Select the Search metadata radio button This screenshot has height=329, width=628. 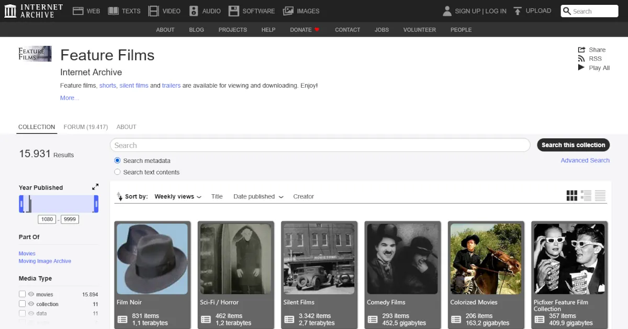pos(118,161)
